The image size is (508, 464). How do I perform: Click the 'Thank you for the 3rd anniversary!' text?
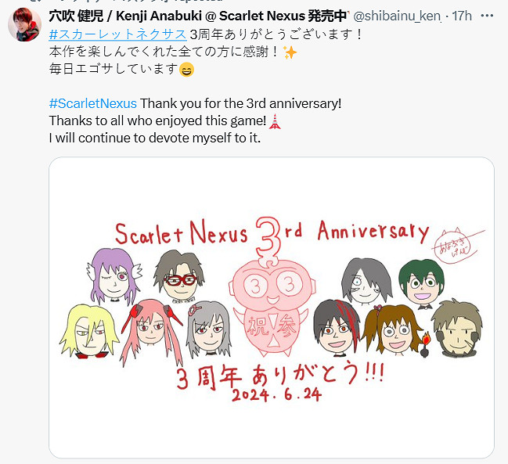tap(241, 103)
